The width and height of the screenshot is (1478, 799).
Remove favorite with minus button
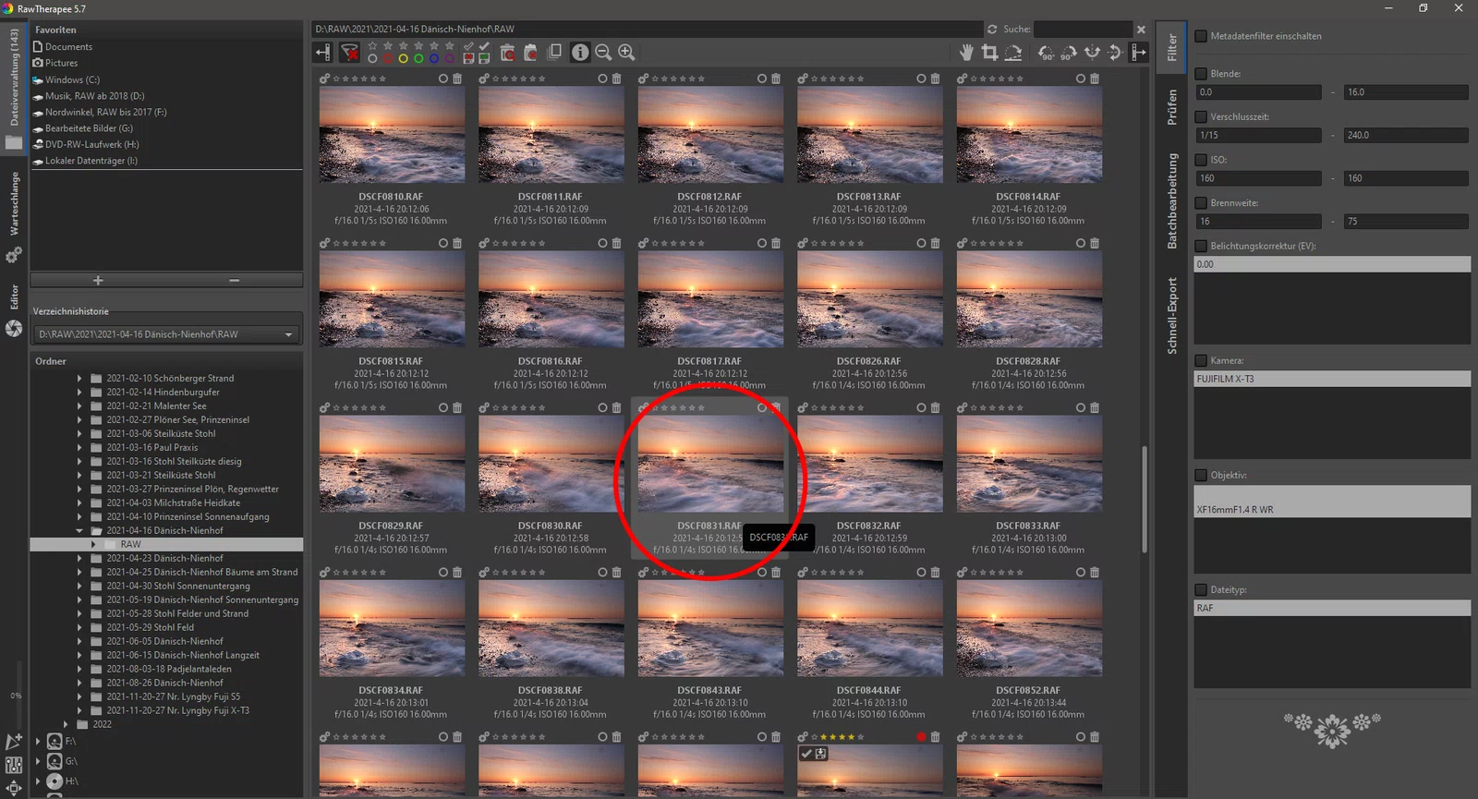click(x=235, y=280)
